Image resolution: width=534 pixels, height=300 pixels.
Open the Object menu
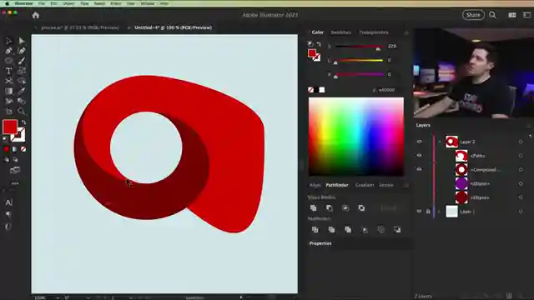tap(68, 3)
